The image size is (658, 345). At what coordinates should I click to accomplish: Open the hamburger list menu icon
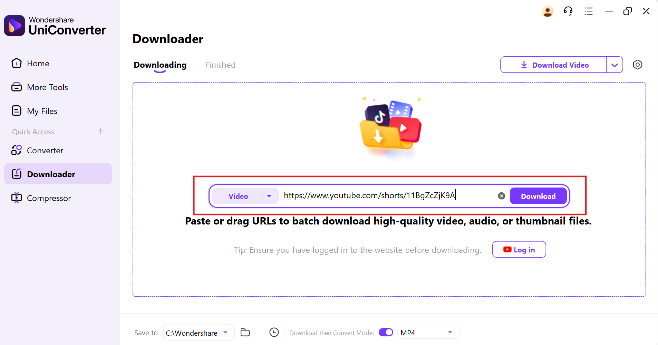(x=589, y=11)
